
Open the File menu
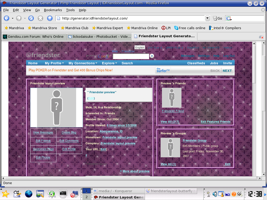(6, 10)
